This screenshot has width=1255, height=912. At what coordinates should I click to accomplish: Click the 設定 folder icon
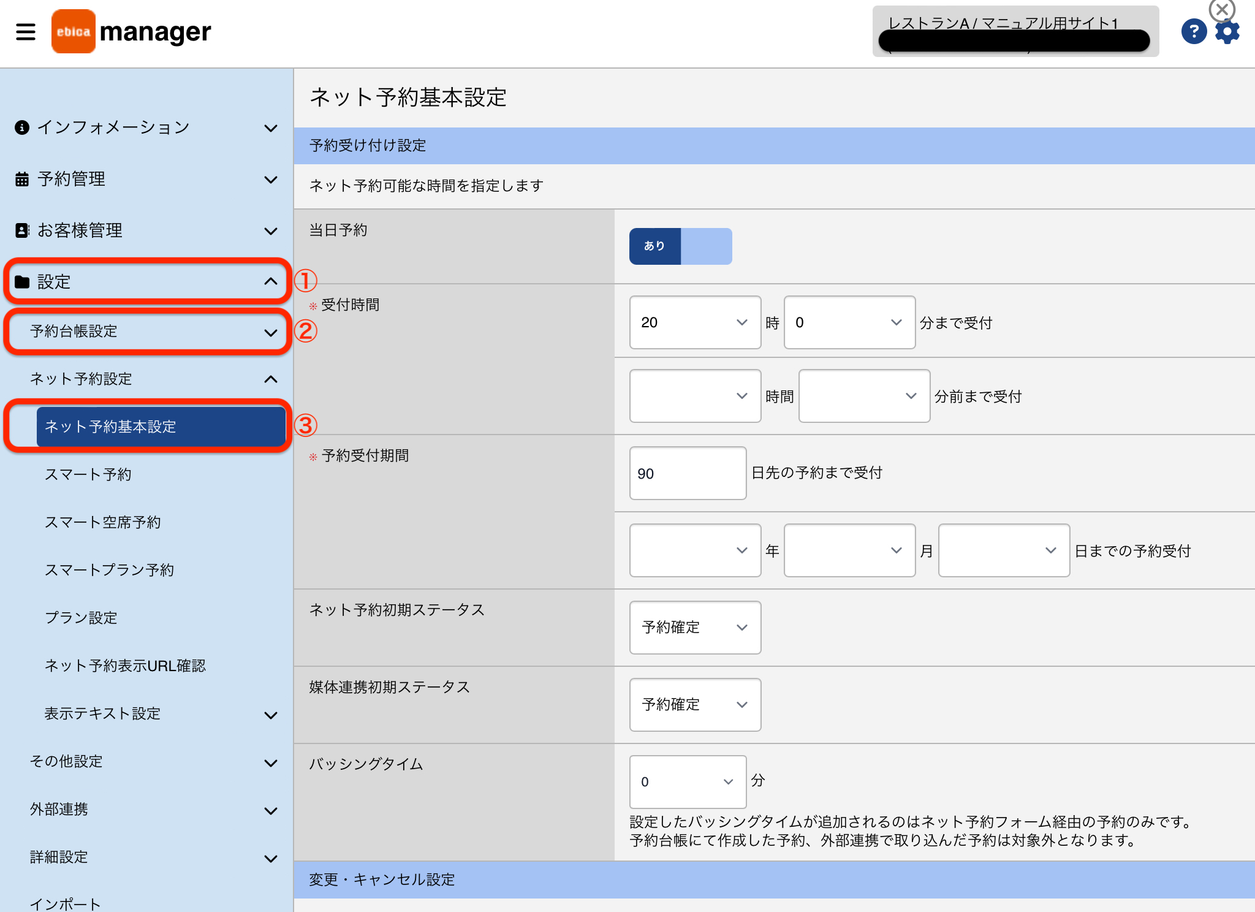click(x=22, y=282)
